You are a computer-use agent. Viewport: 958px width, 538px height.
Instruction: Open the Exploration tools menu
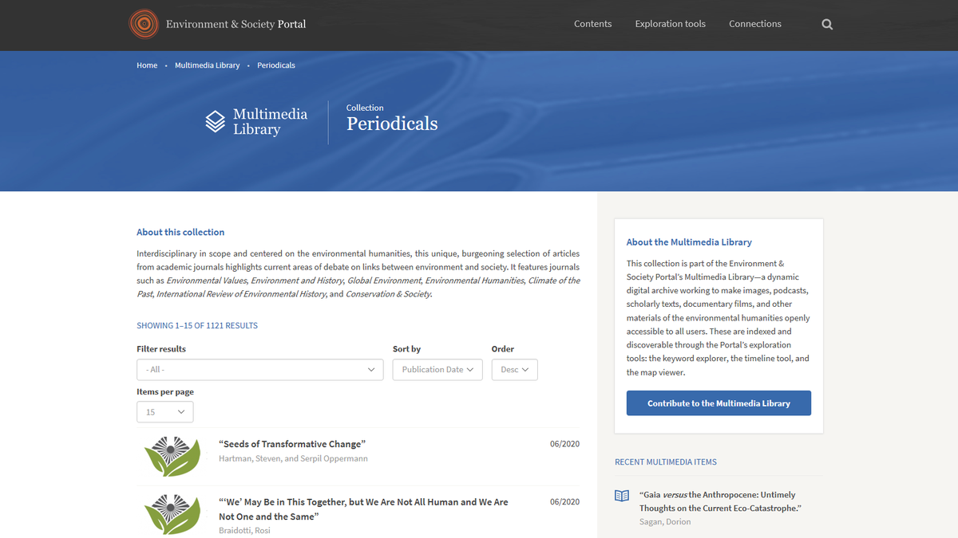[x=671, y=24]
